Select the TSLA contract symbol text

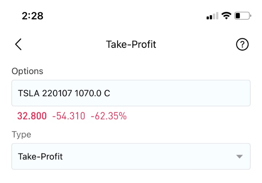click(x=29, y=93)
